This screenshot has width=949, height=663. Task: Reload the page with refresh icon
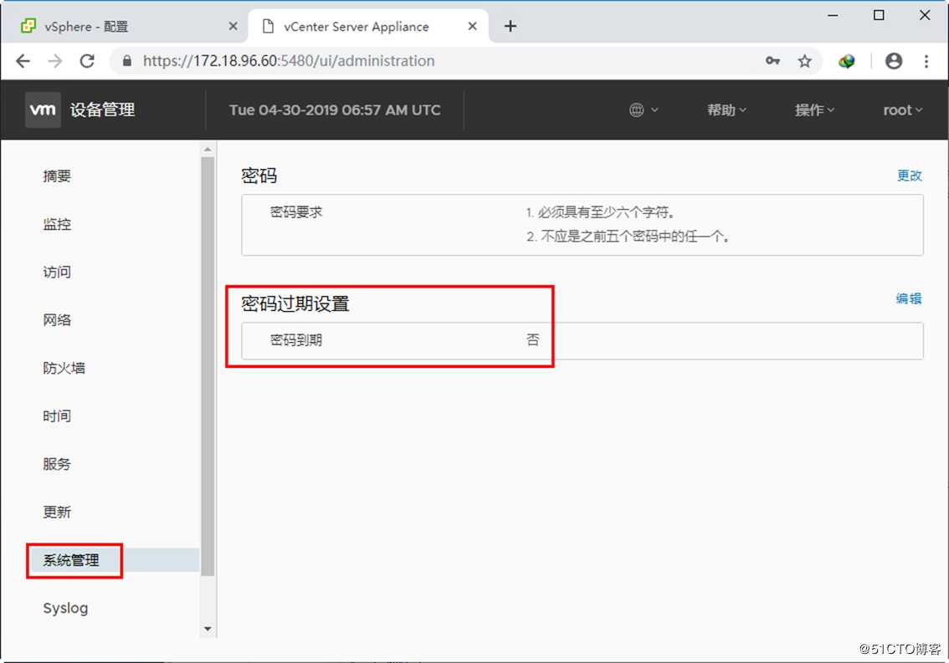tap(87, 60)
